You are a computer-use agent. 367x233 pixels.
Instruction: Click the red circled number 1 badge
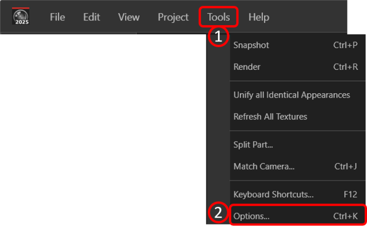(x=218, y=37)
